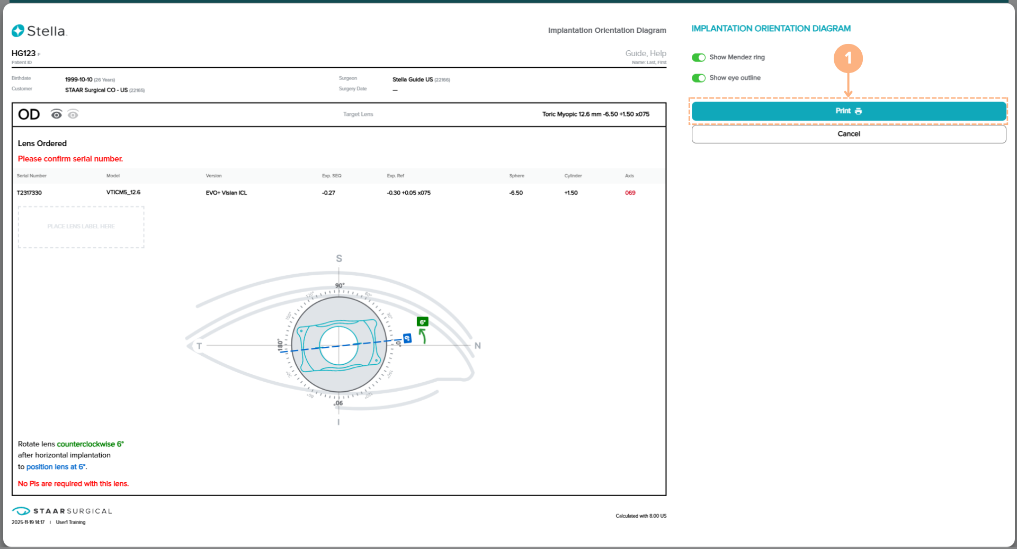Click the Place Lens Label Here box
Screen dimensions: 1017x549
pos(81,227)
